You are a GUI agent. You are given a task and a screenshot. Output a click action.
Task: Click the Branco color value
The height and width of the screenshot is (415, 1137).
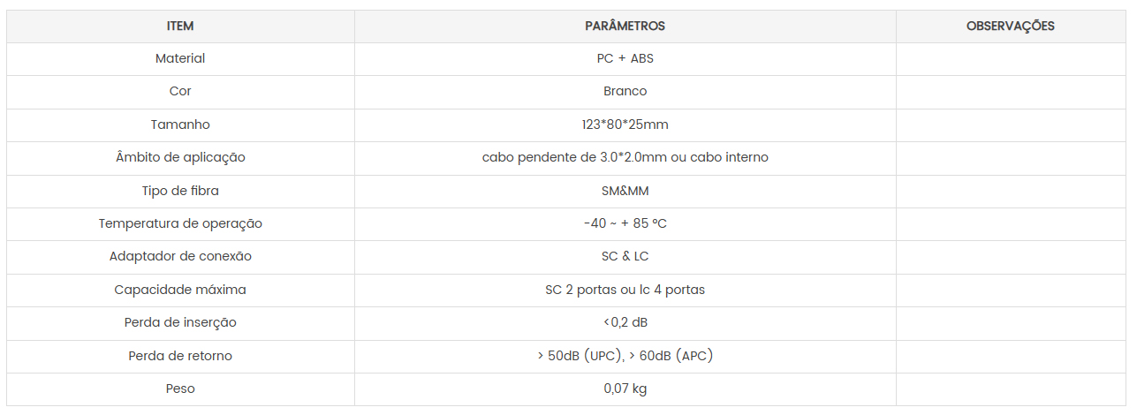(x=625, y=91)
